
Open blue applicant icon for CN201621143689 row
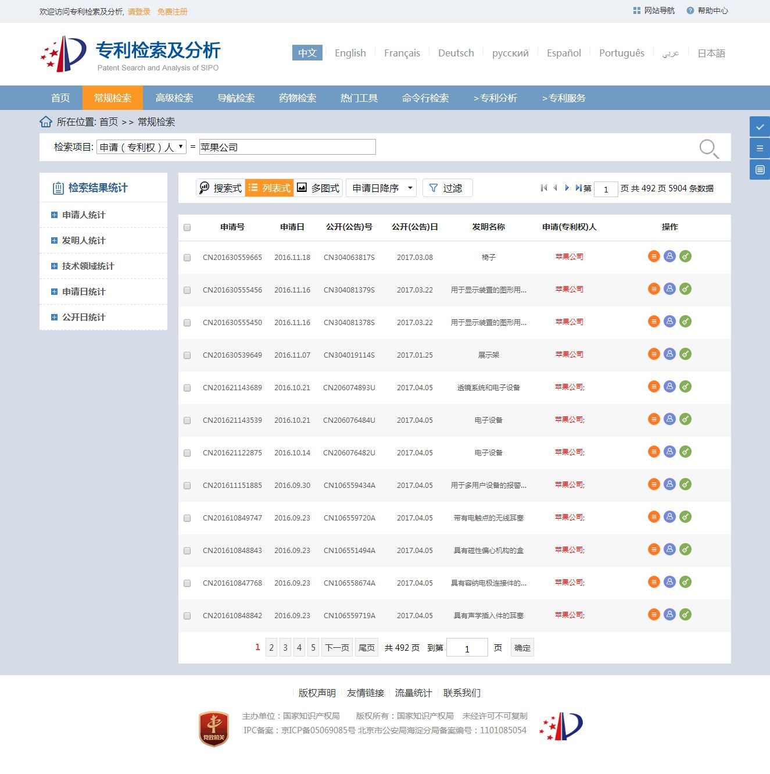[x=669, y=386]
